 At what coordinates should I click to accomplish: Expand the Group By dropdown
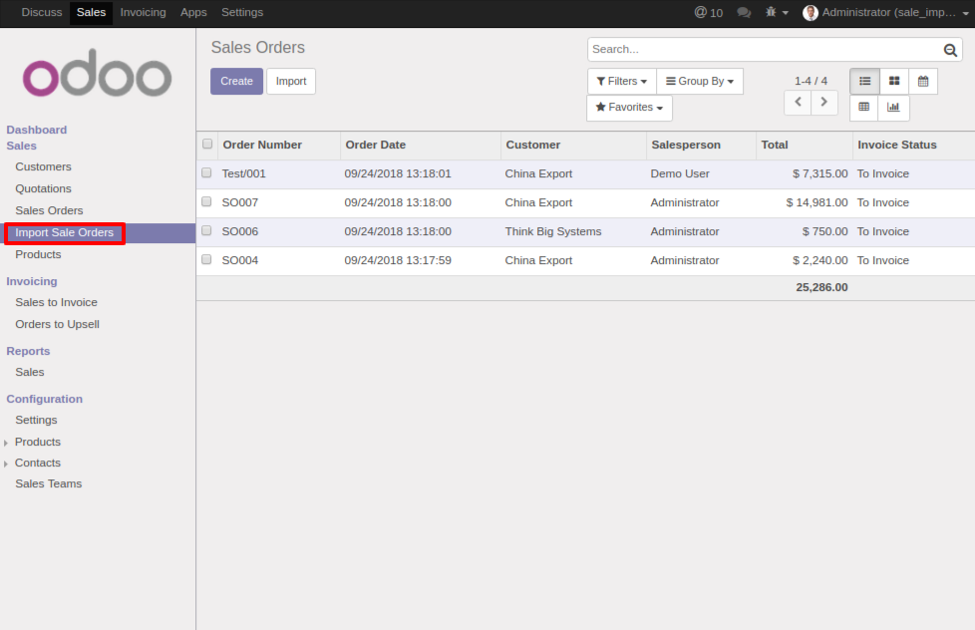pos(699,82)
